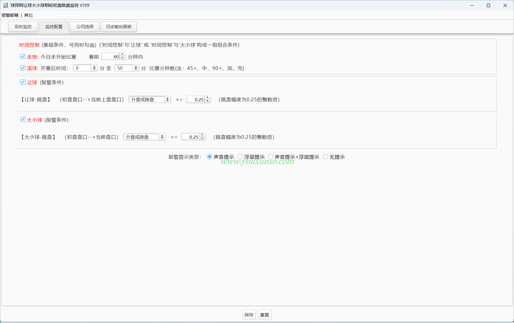514x323 pixels.
Task: Open the 让球-跳盘 升盘或降盘 dropdown
Action: (x=150, y=100)
